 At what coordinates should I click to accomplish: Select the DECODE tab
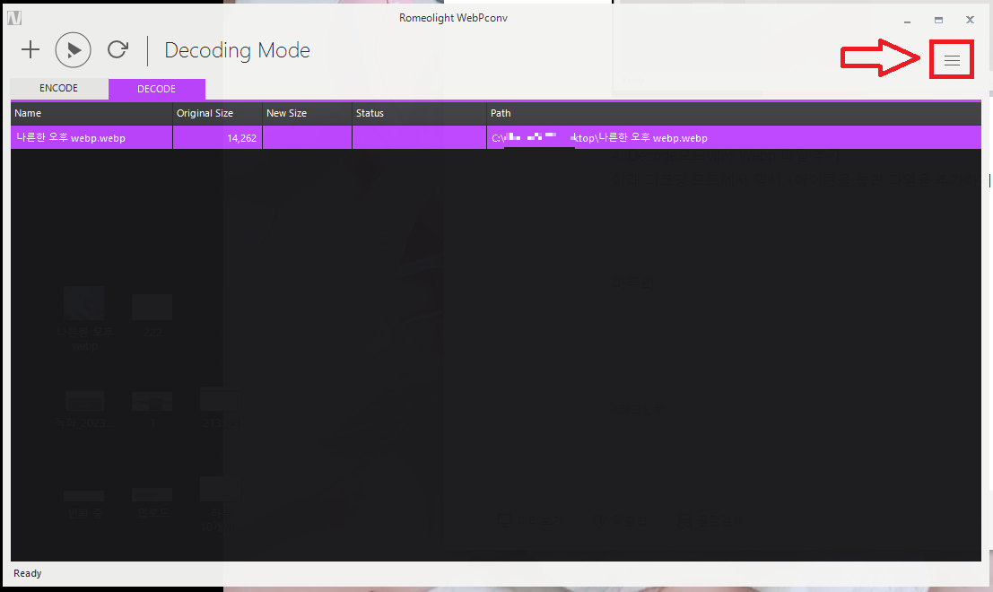pos(156,89)
